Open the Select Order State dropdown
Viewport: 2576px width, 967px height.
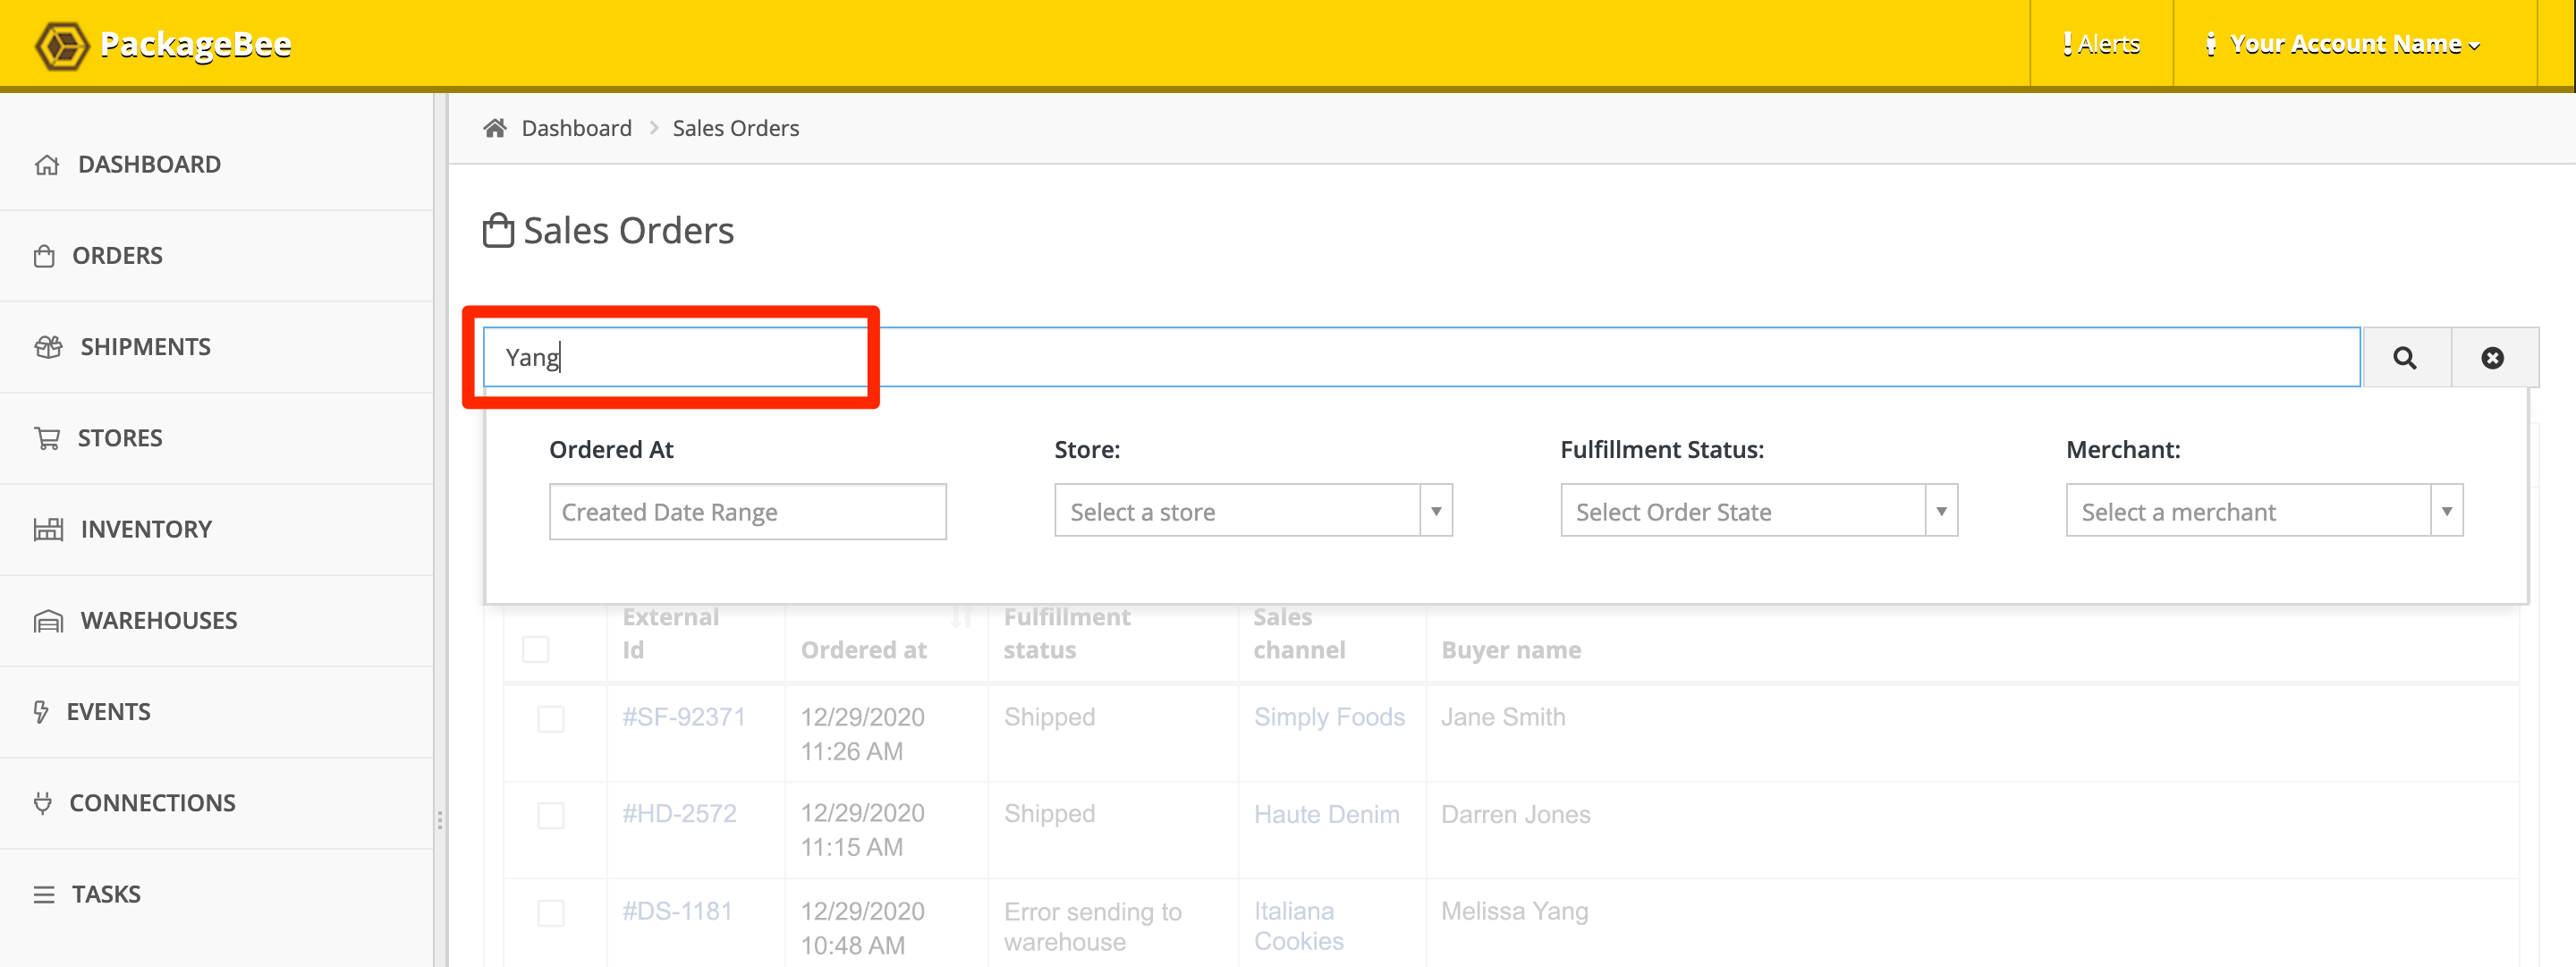[1758, 511]
